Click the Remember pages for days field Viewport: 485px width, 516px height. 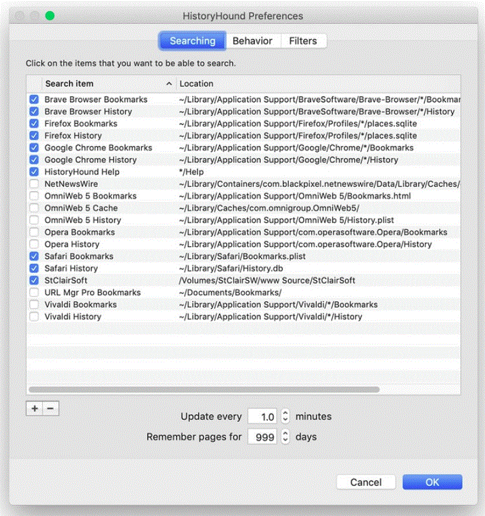262,437
